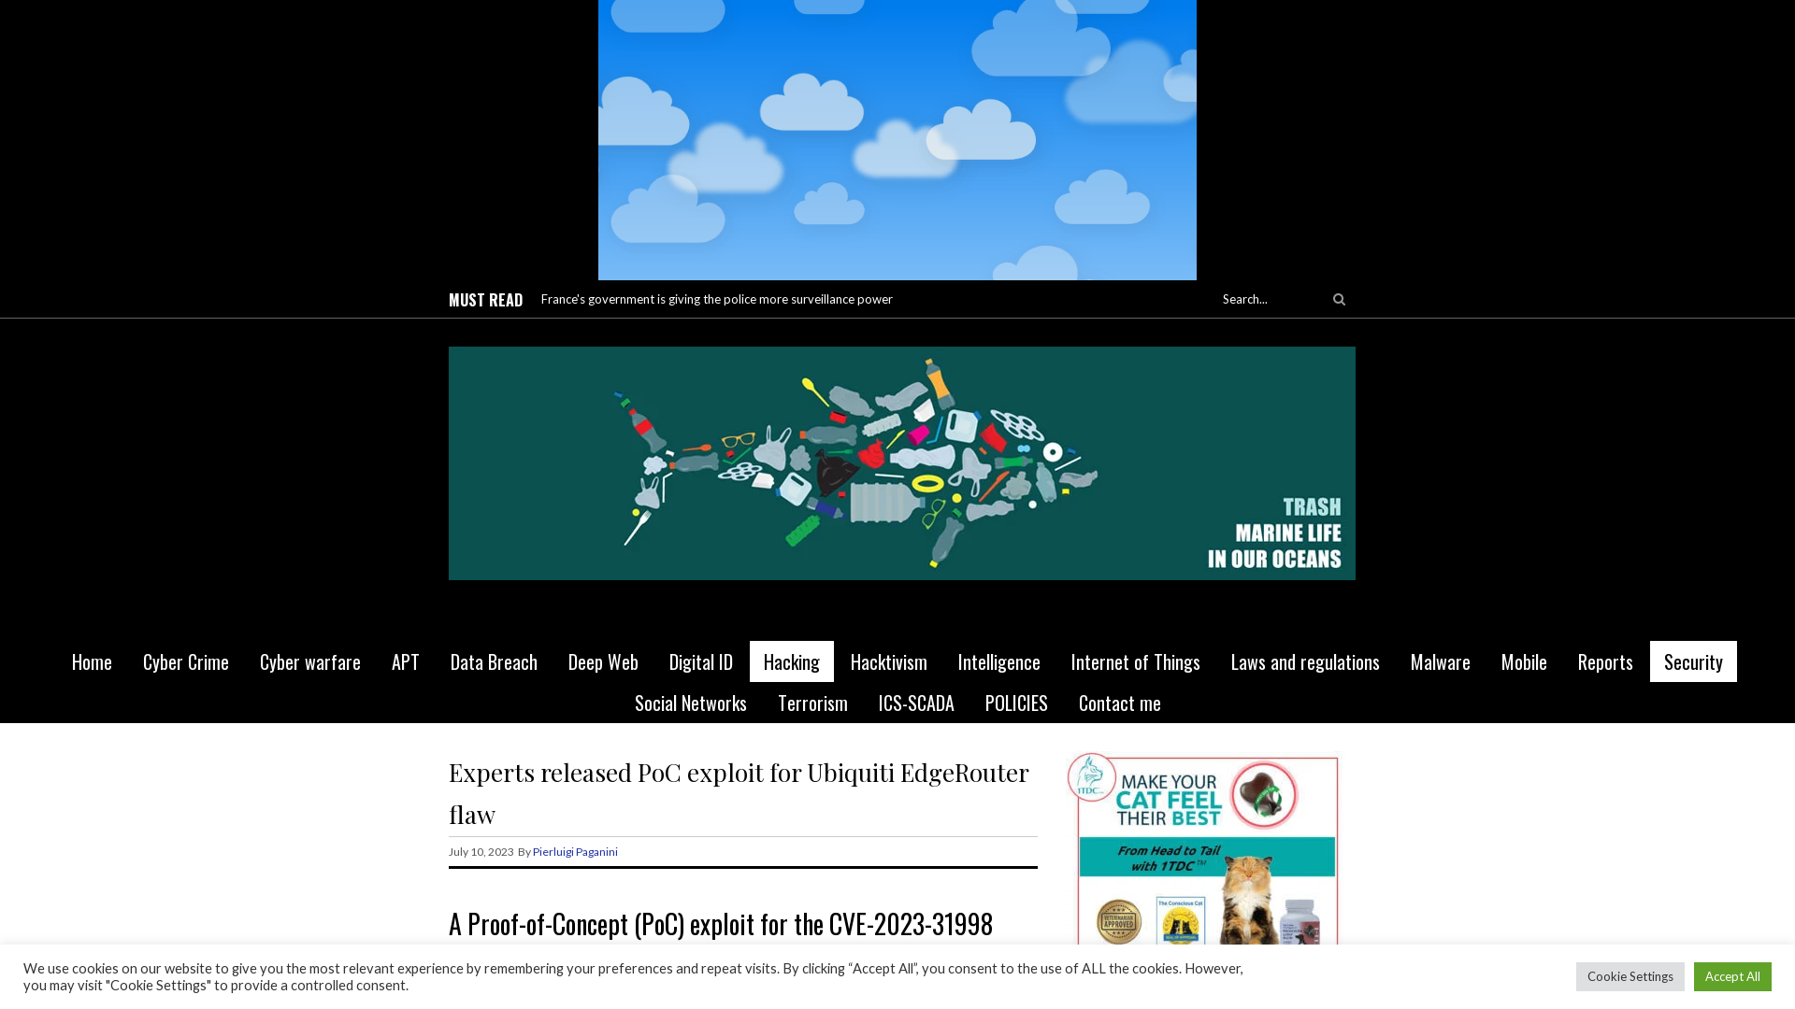Click the ocean trash awareness banner
This screenshot has width=1795, height=1009.
[x=901, y=462]
